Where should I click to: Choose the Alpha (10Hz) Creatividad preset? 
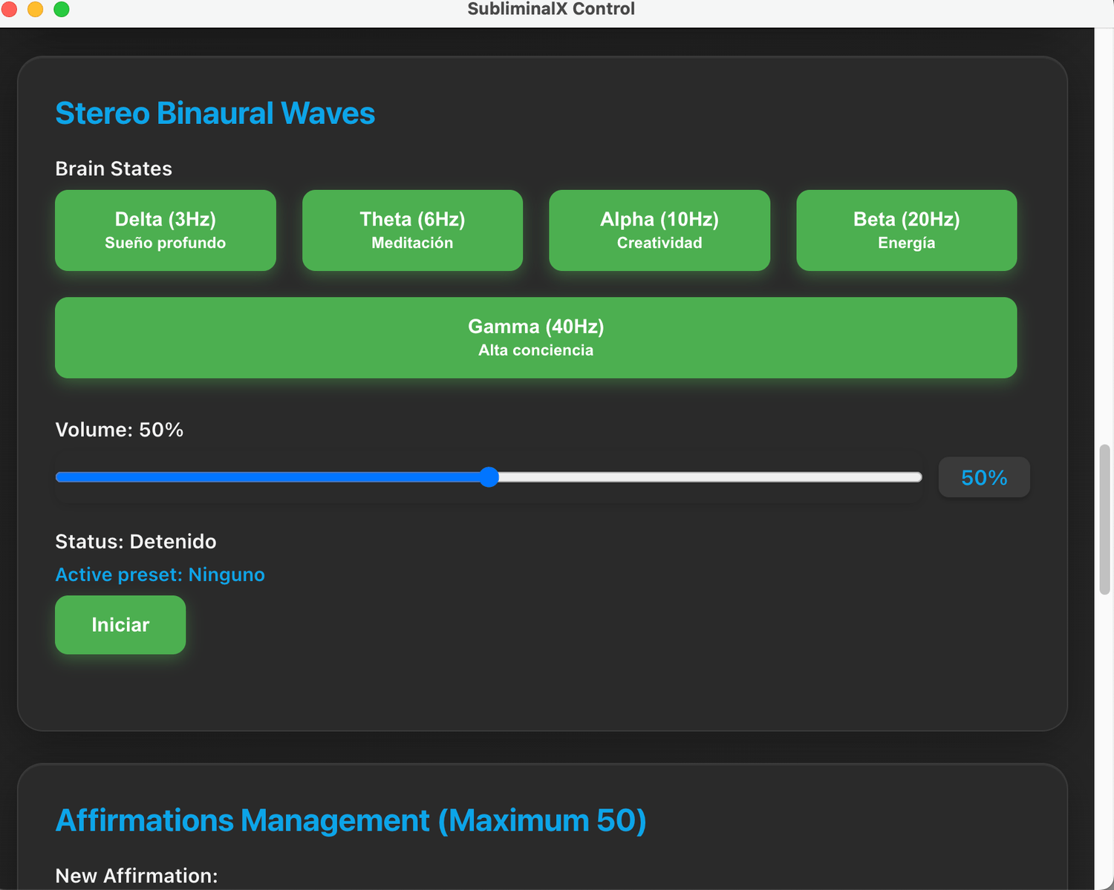[659, 230]
